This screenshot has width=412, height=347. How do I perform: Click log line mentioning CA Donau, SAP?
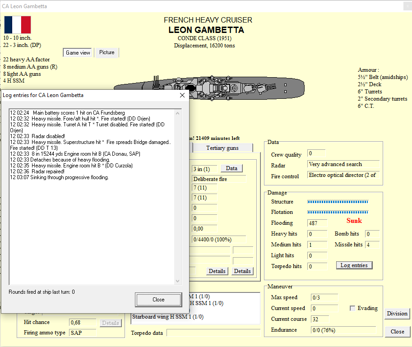coord(75,154)
